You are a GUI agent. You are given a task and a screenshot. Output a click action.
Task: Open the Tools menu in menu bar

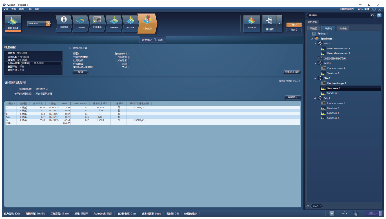pyautogui.click(x=28, y=9)
